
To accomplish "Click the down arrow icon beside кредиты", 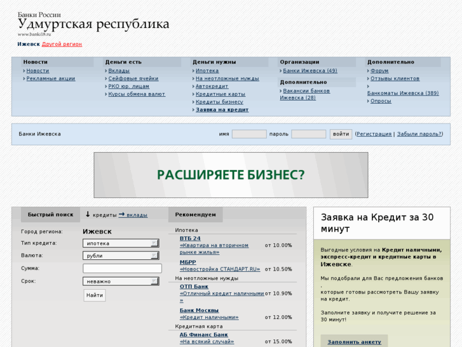I will coord(88,215).
